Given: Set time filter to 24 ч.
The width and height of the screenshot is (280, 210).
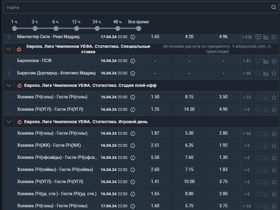Looking at the screenshot, I should [x=97, y=28].
